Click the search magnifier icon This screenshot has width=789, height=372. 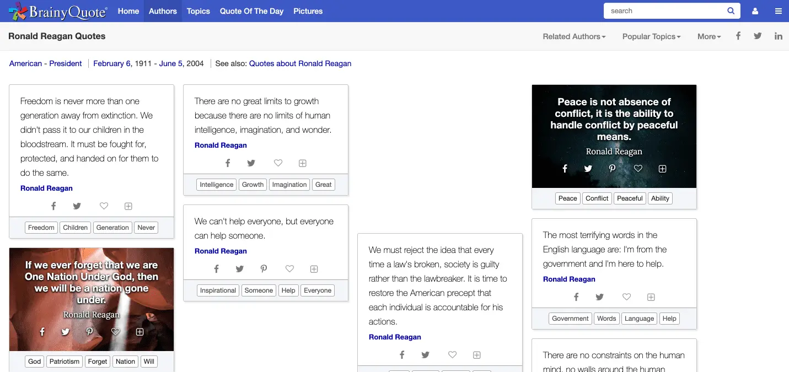pyautogui.click(x=731, y=11)
